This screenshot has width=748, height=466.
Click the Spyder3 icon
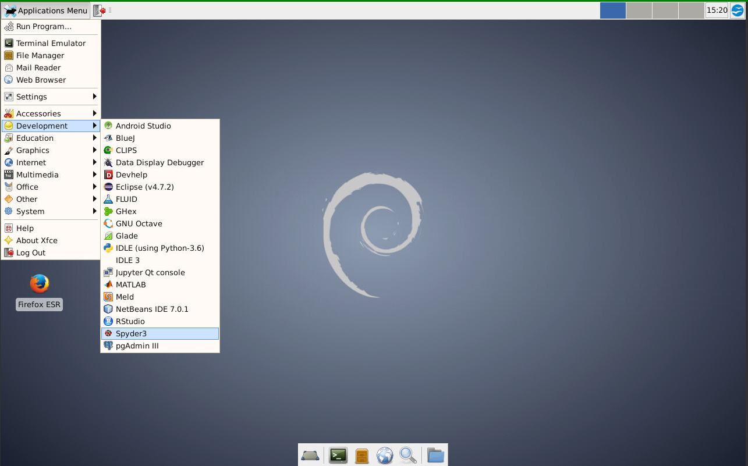108,333
